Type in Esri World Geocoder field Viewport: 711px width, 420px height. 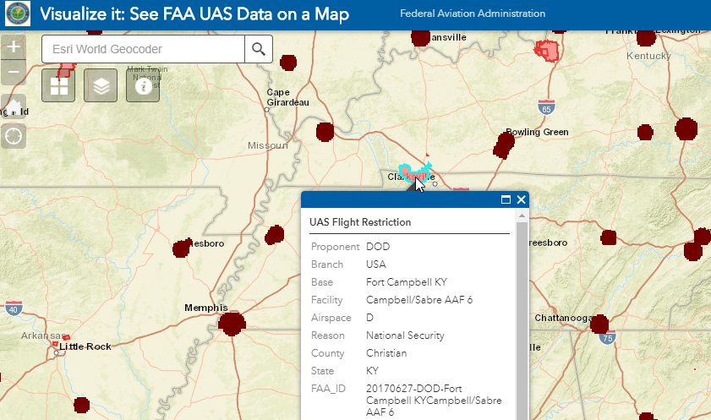point(144,49)
